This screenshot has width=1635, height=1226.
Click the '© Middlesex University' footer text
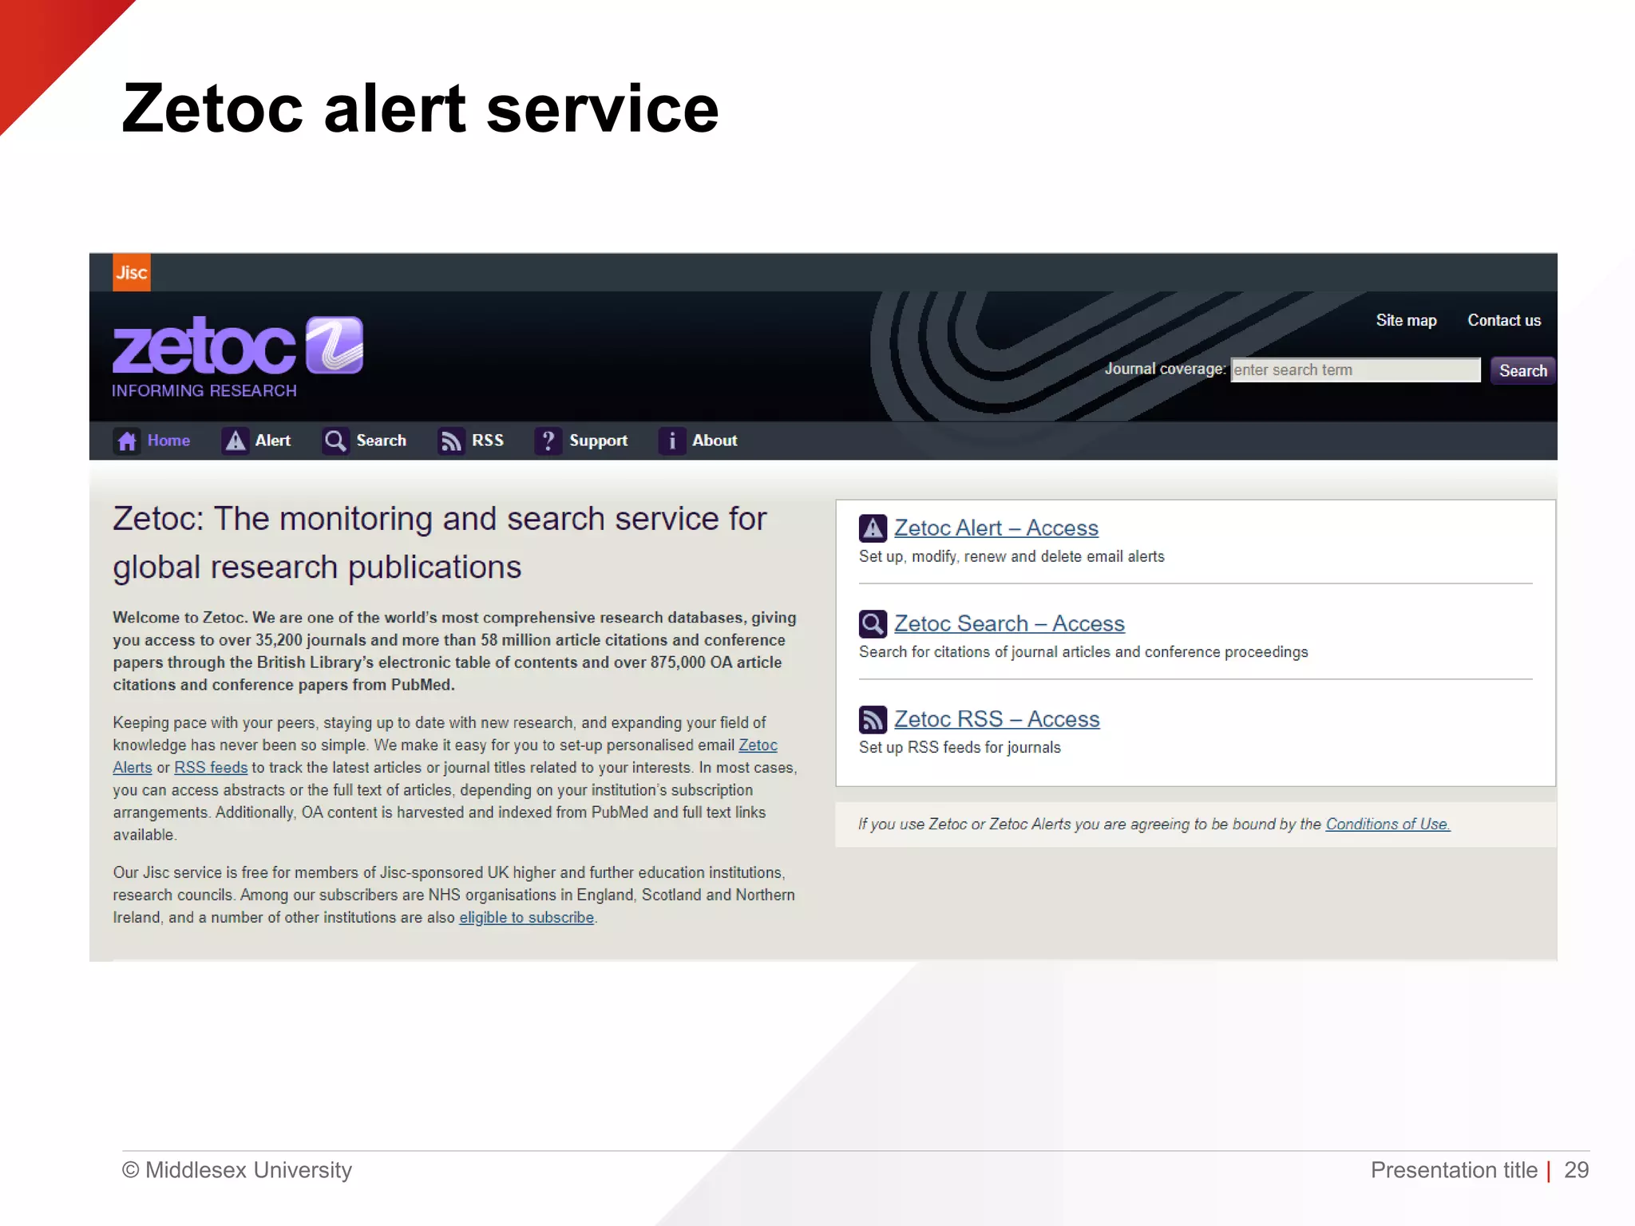237,1170
